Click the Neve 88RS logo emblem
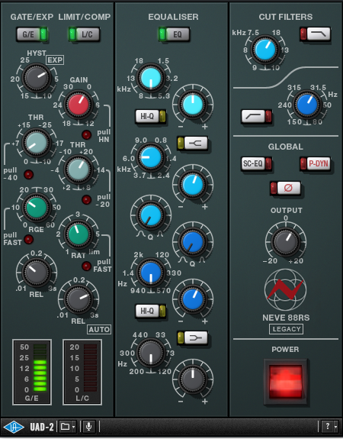This screenshot has height=439, width=343. (x=285, y=290)
